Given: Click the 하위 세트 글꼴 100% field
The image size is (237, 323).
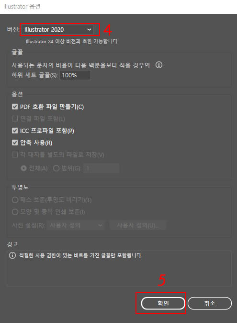Looking at the screenshot, I should (75, 75).
